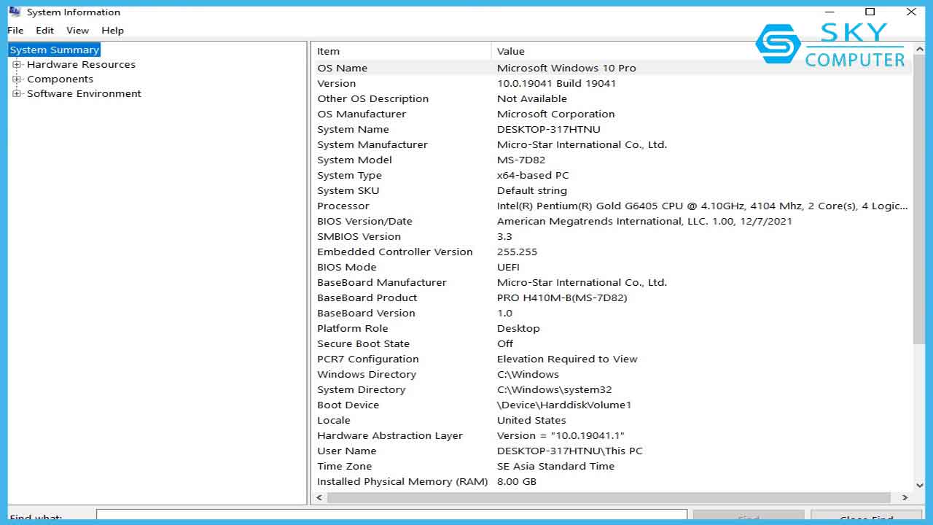Click the value SE Asia Standard Time

click(x=555, y=466)
